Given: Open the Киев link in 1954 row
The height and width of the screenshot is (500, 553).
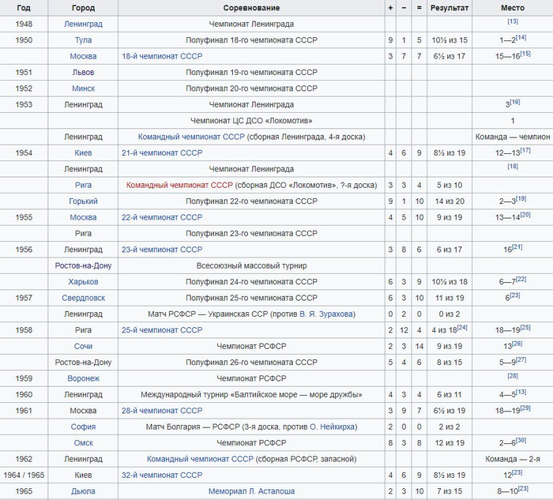Looking at the screenshot, I should coord(83,153).
